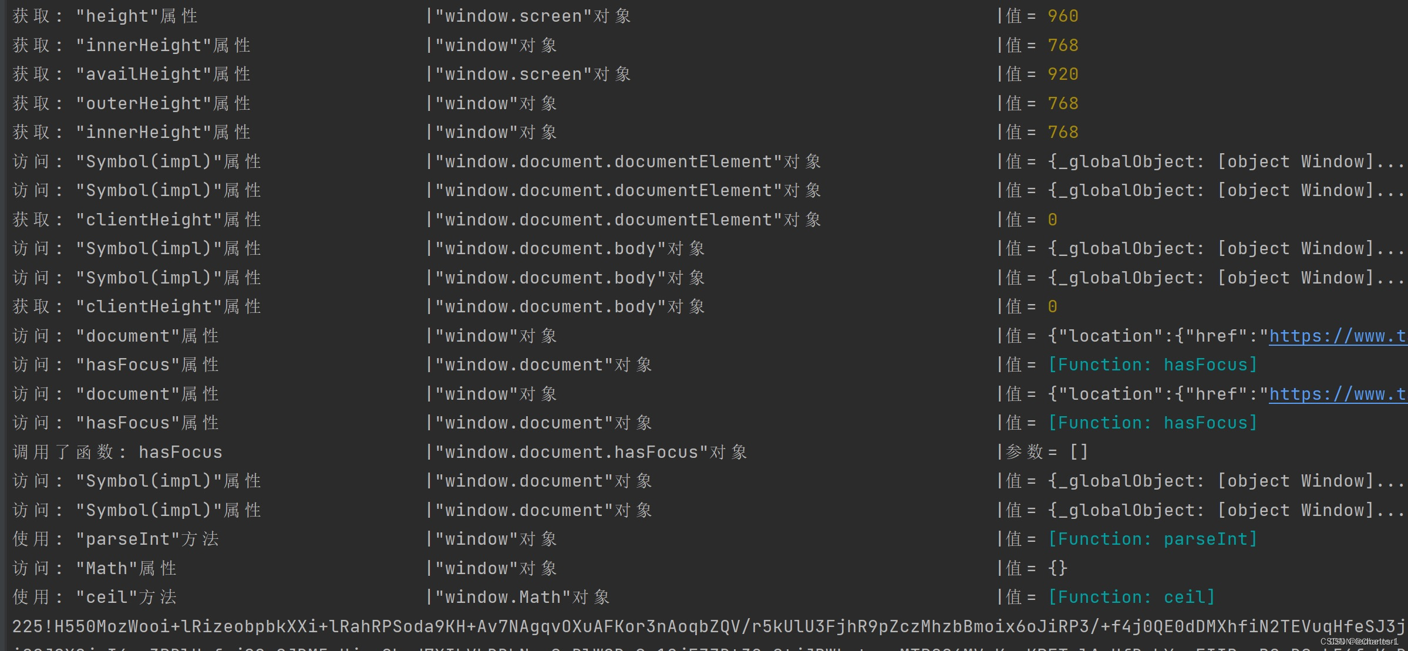Screen dimensions: 1408x651
Task: Click the 调用了函数: hasFocus log text
Action: (117, 452)
